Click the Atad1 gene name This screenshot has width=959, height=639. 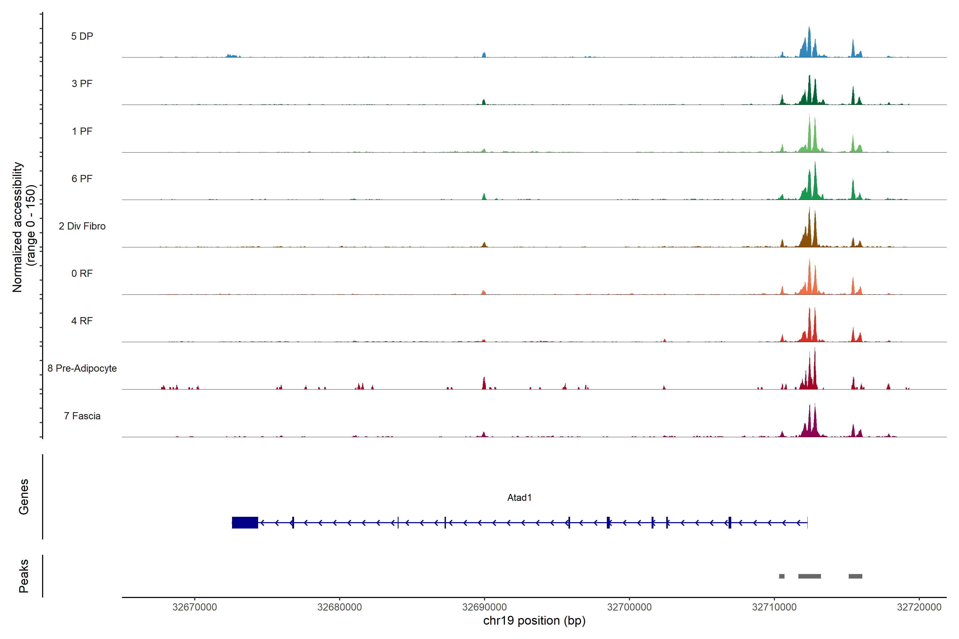519,498
